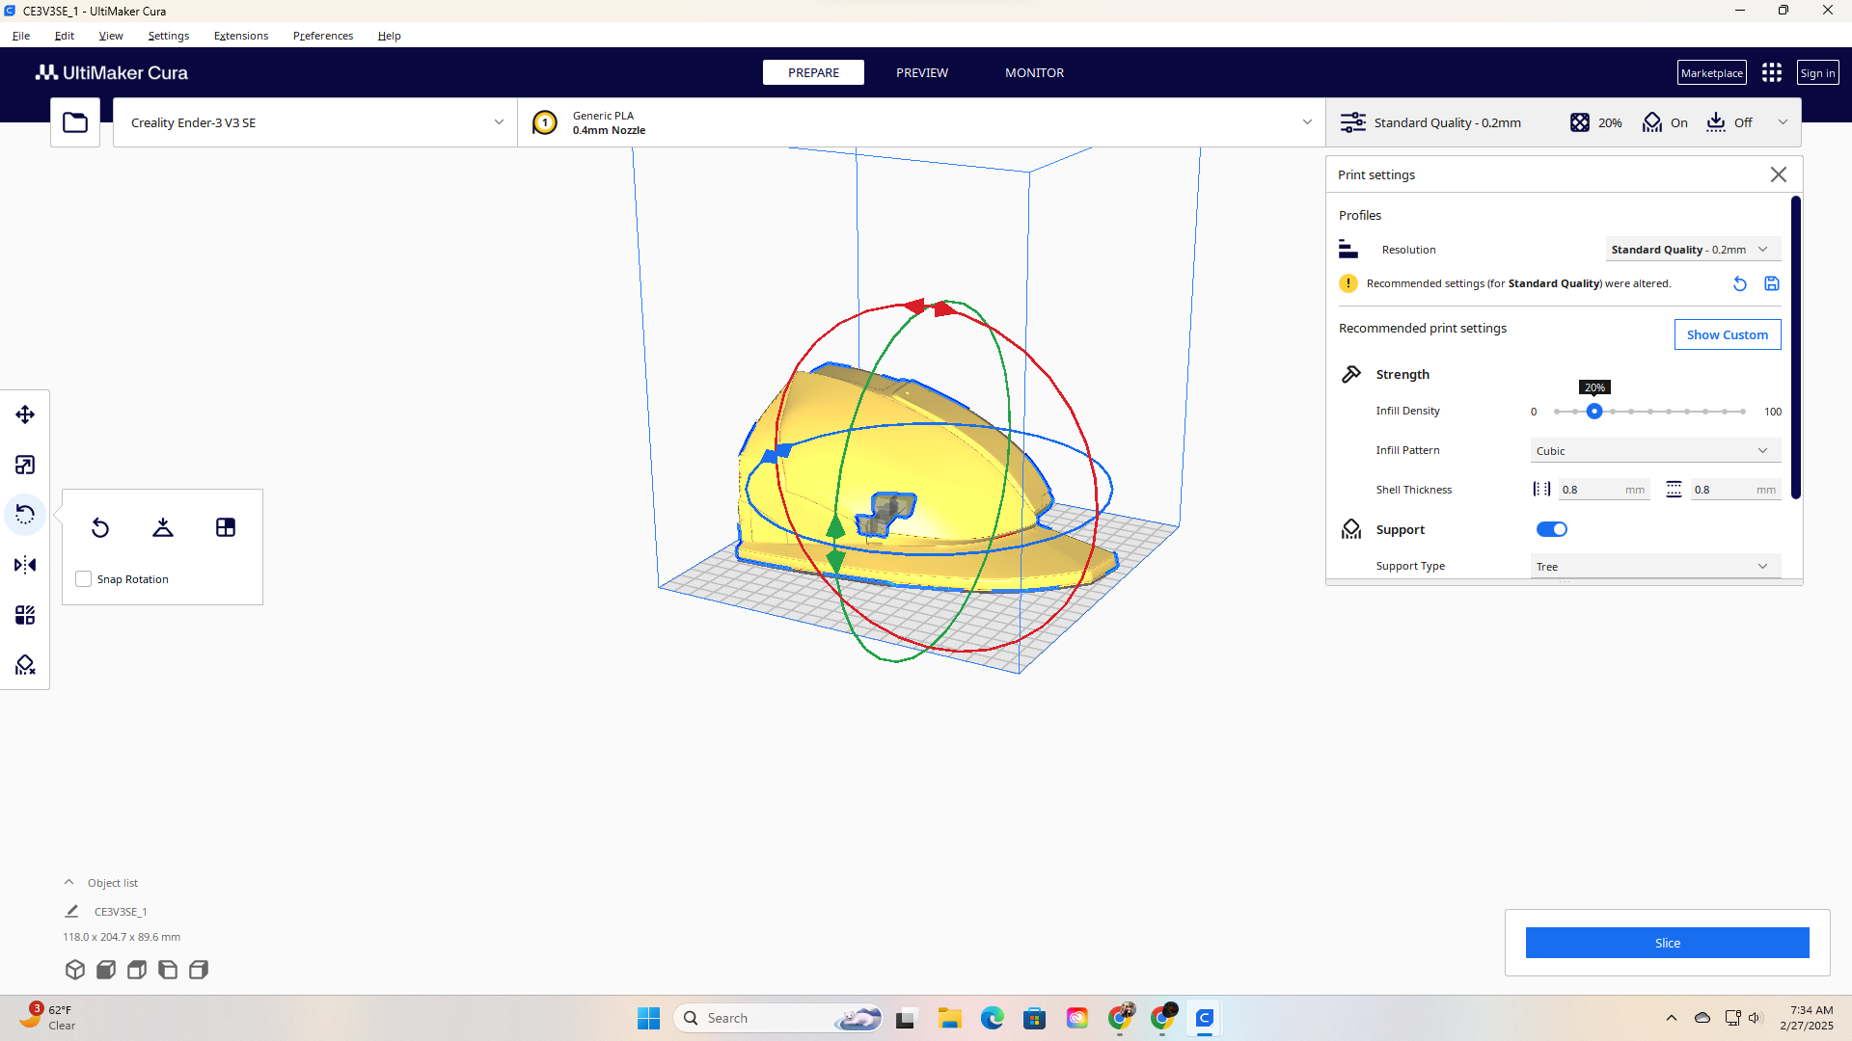Open file folder icon

point(75,122)
